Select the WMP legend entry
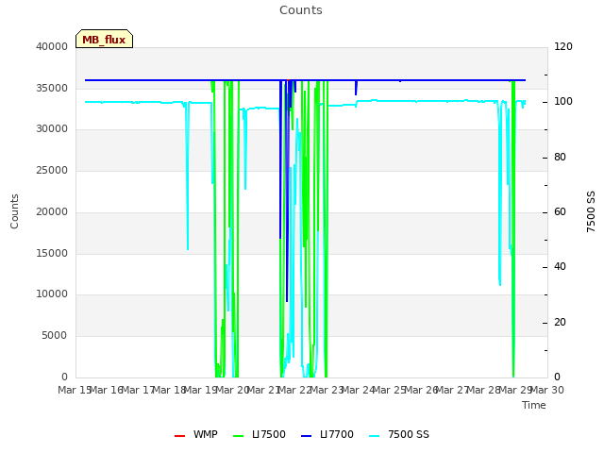Screen dimensions: 604x453 (196, 434)
